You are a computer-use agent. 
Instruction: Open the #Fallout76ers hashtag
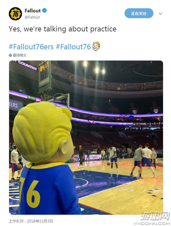point(31,47)
